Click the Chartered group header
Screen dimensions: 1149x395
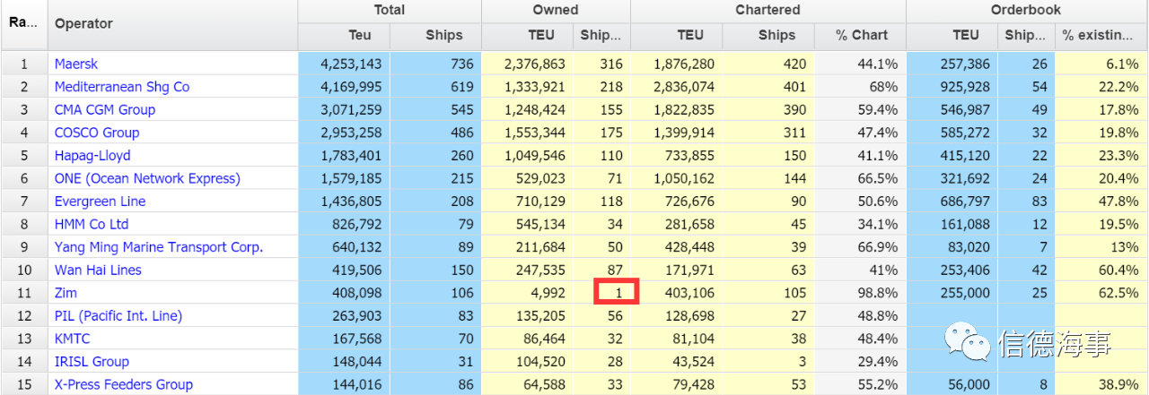[767, 10]
